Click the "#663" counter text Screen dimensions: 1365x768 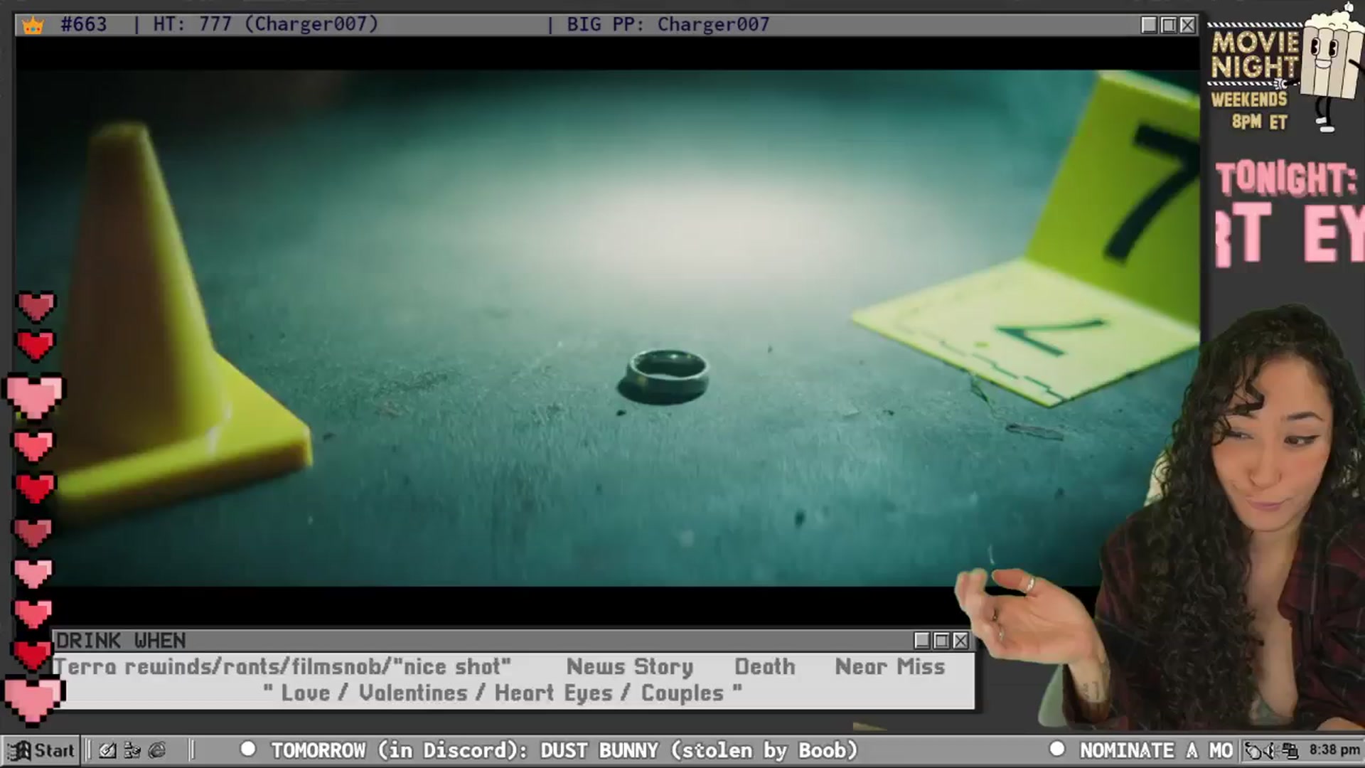pos(84,24)
